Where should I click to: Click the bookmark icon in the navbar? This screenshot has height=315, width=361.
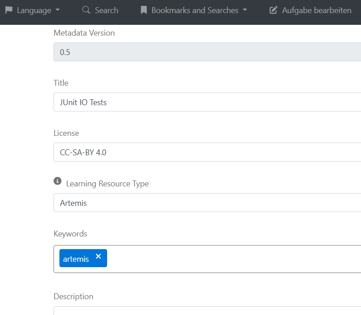click(144, 9)
